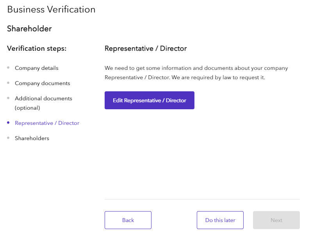This screenshot has height=240, width=310.
Task: Select Representative / Director in the steps list
Action: click(47, 123)
